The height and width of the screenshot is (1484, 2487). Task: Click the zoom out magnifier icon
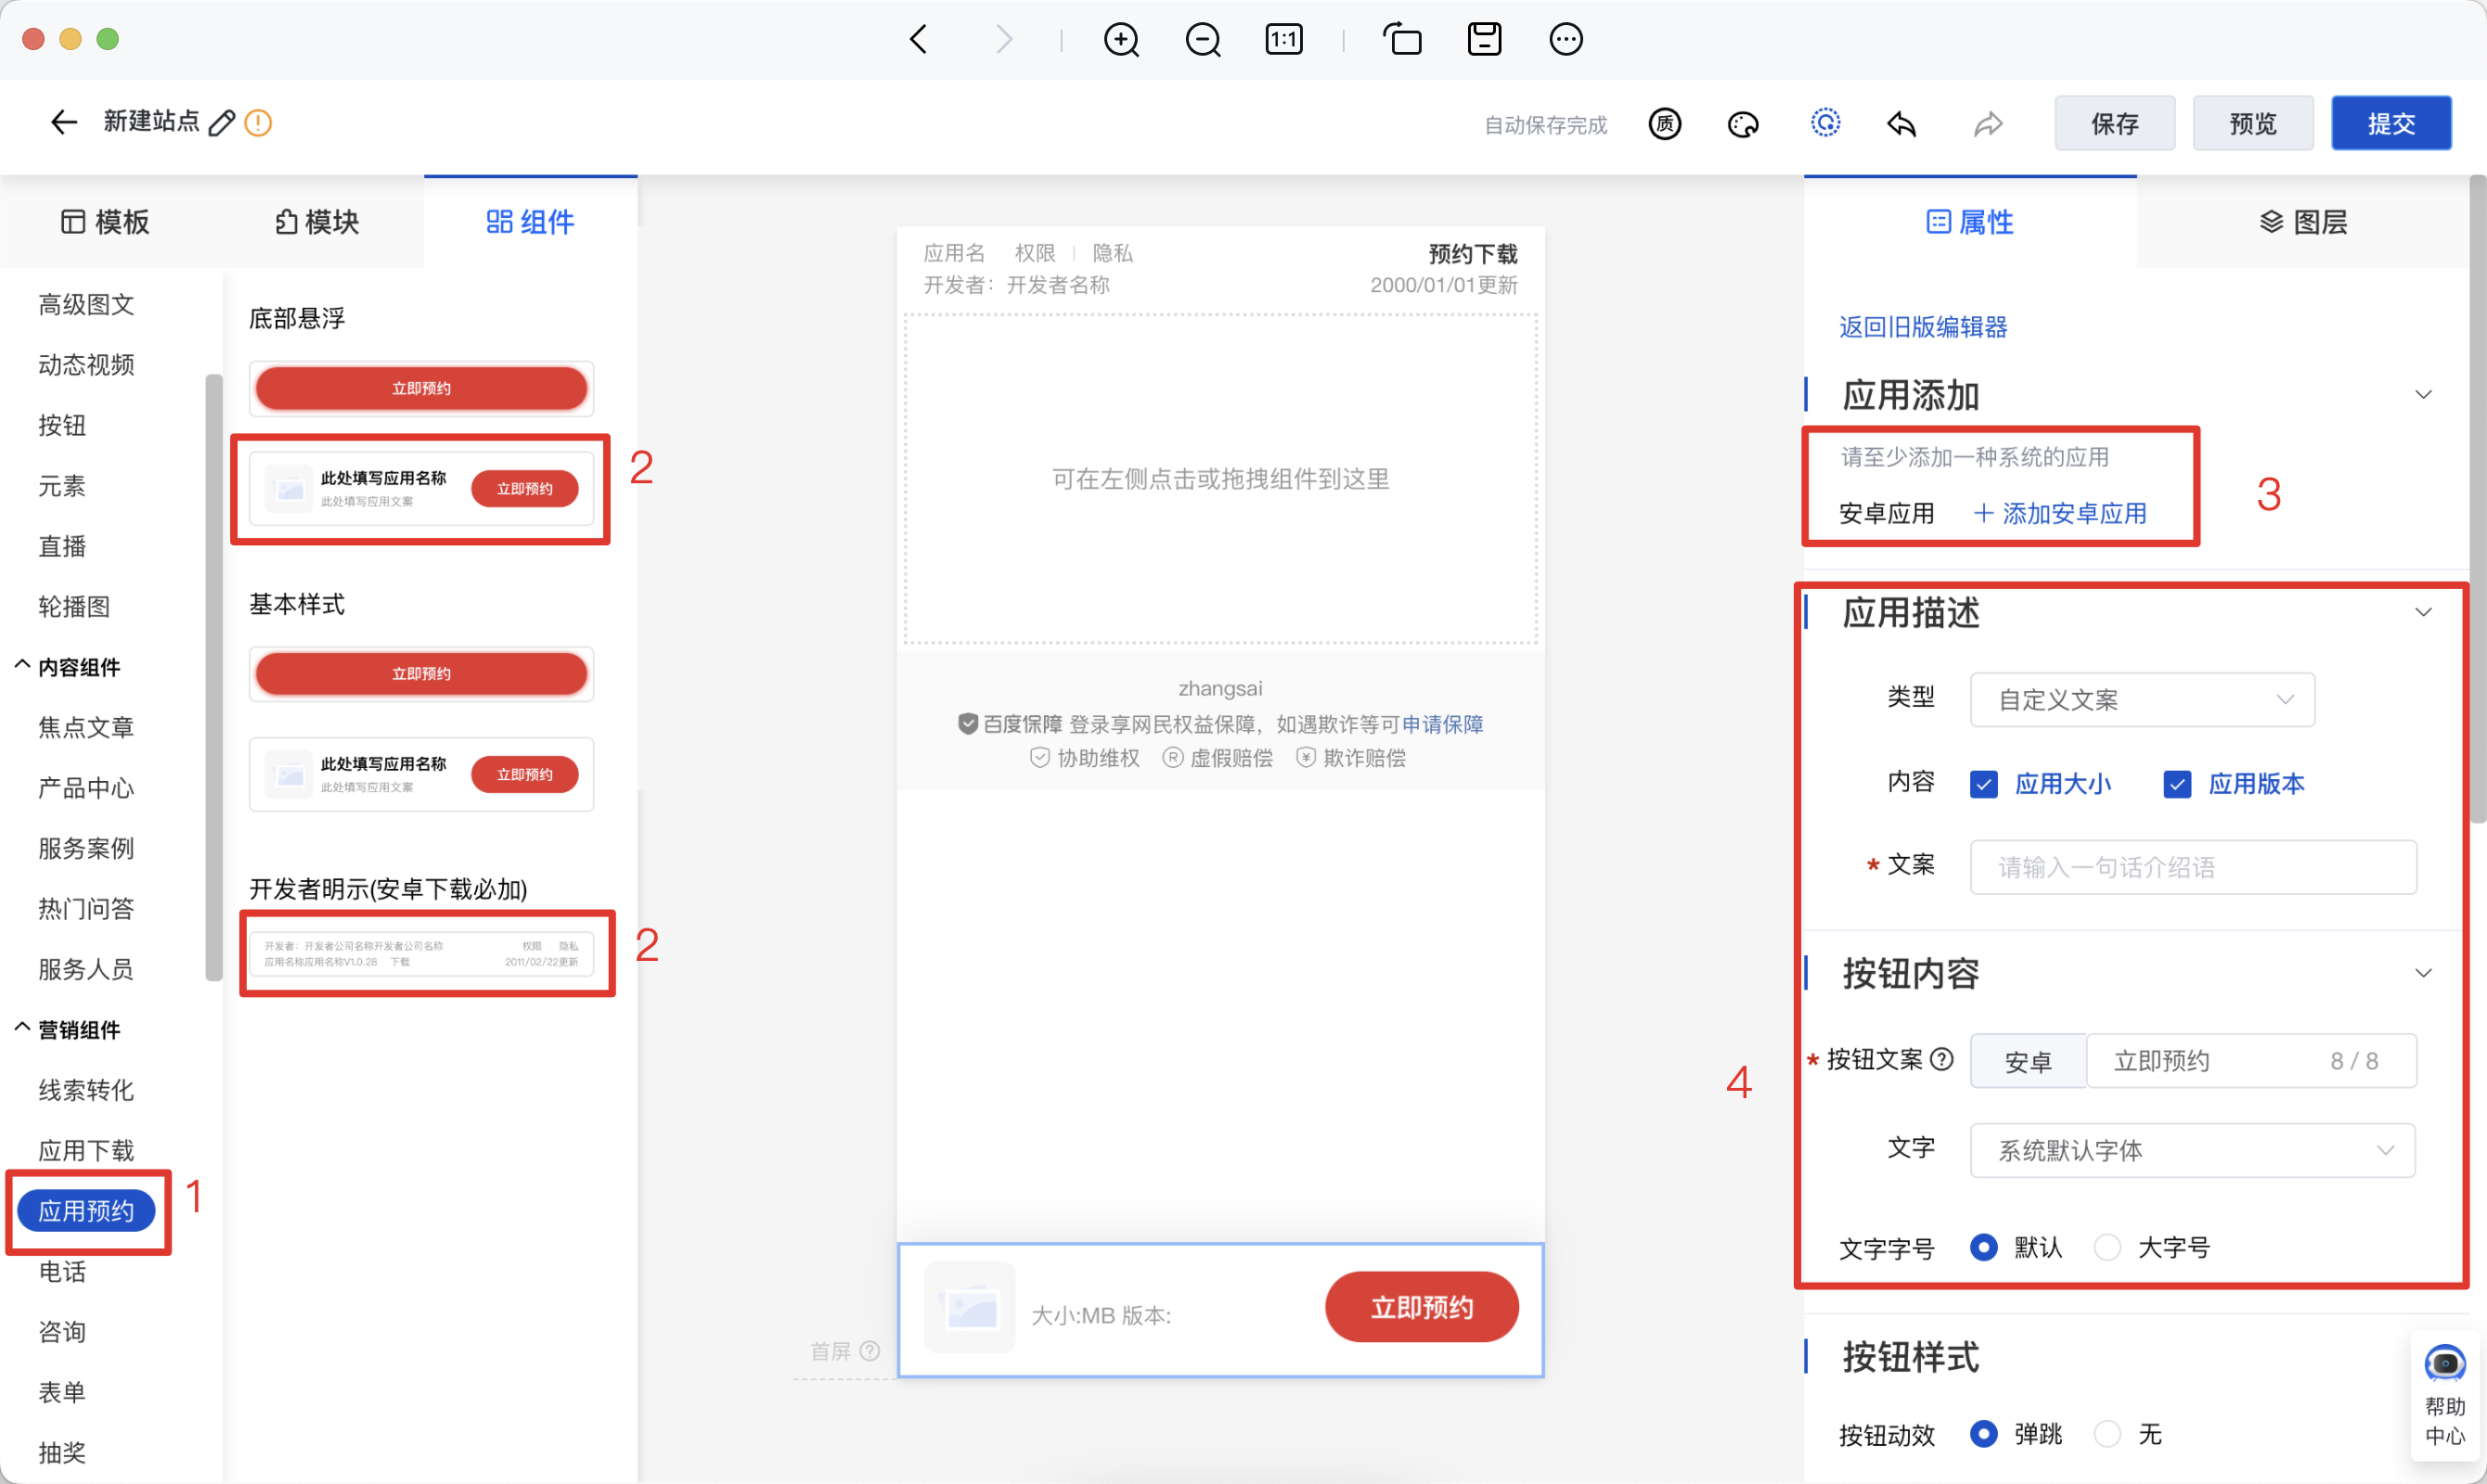pyautogui.click(x=1203, y=40)
